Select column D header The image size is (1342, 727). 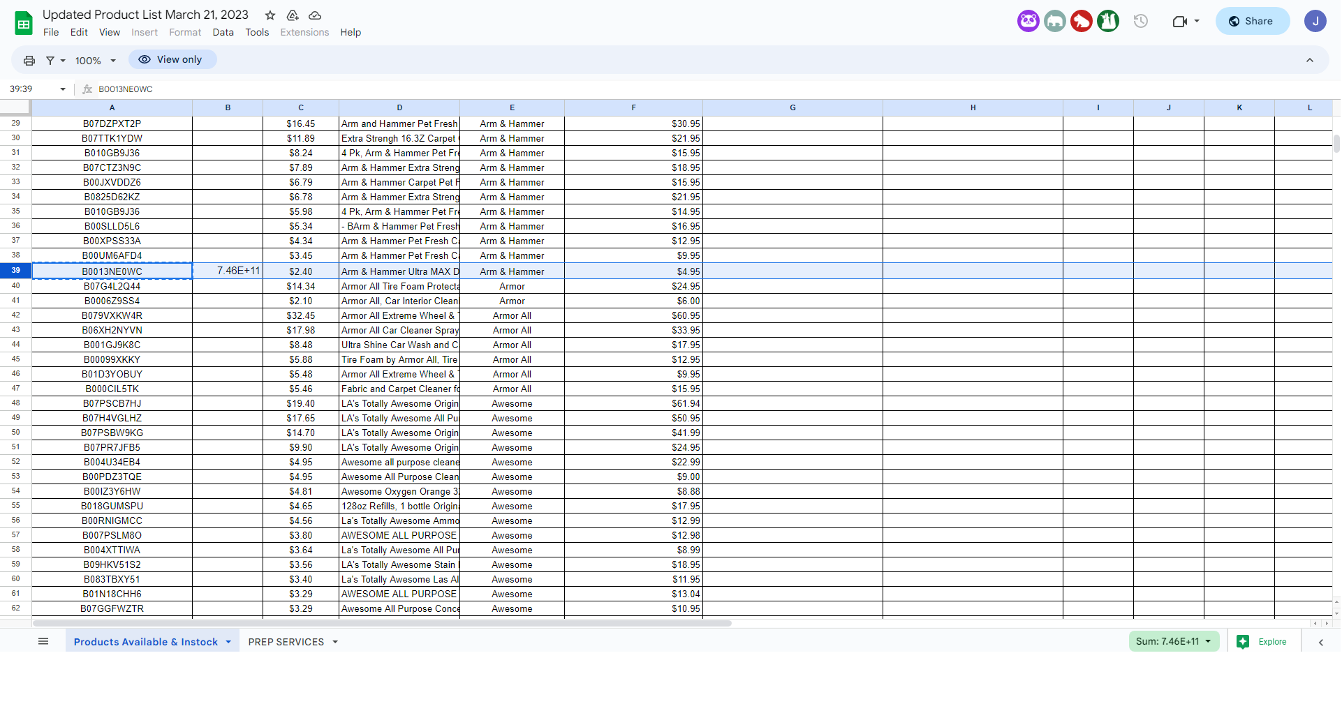pos(399,107)
